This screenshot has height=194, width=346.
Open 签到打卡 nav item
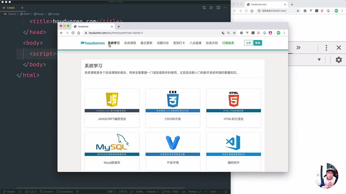tap(179, 43)
